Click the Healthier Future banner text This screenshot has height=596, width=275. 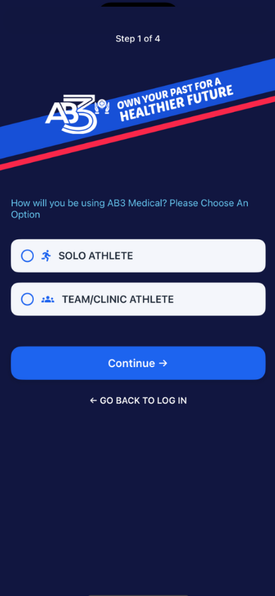point(177,104)
